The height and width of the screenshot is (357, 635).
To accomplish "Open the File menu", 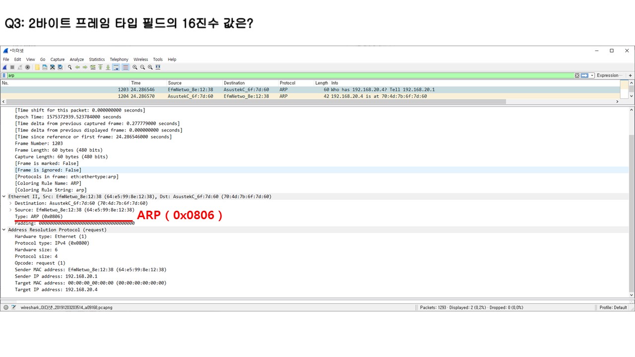I will [6, 59].
